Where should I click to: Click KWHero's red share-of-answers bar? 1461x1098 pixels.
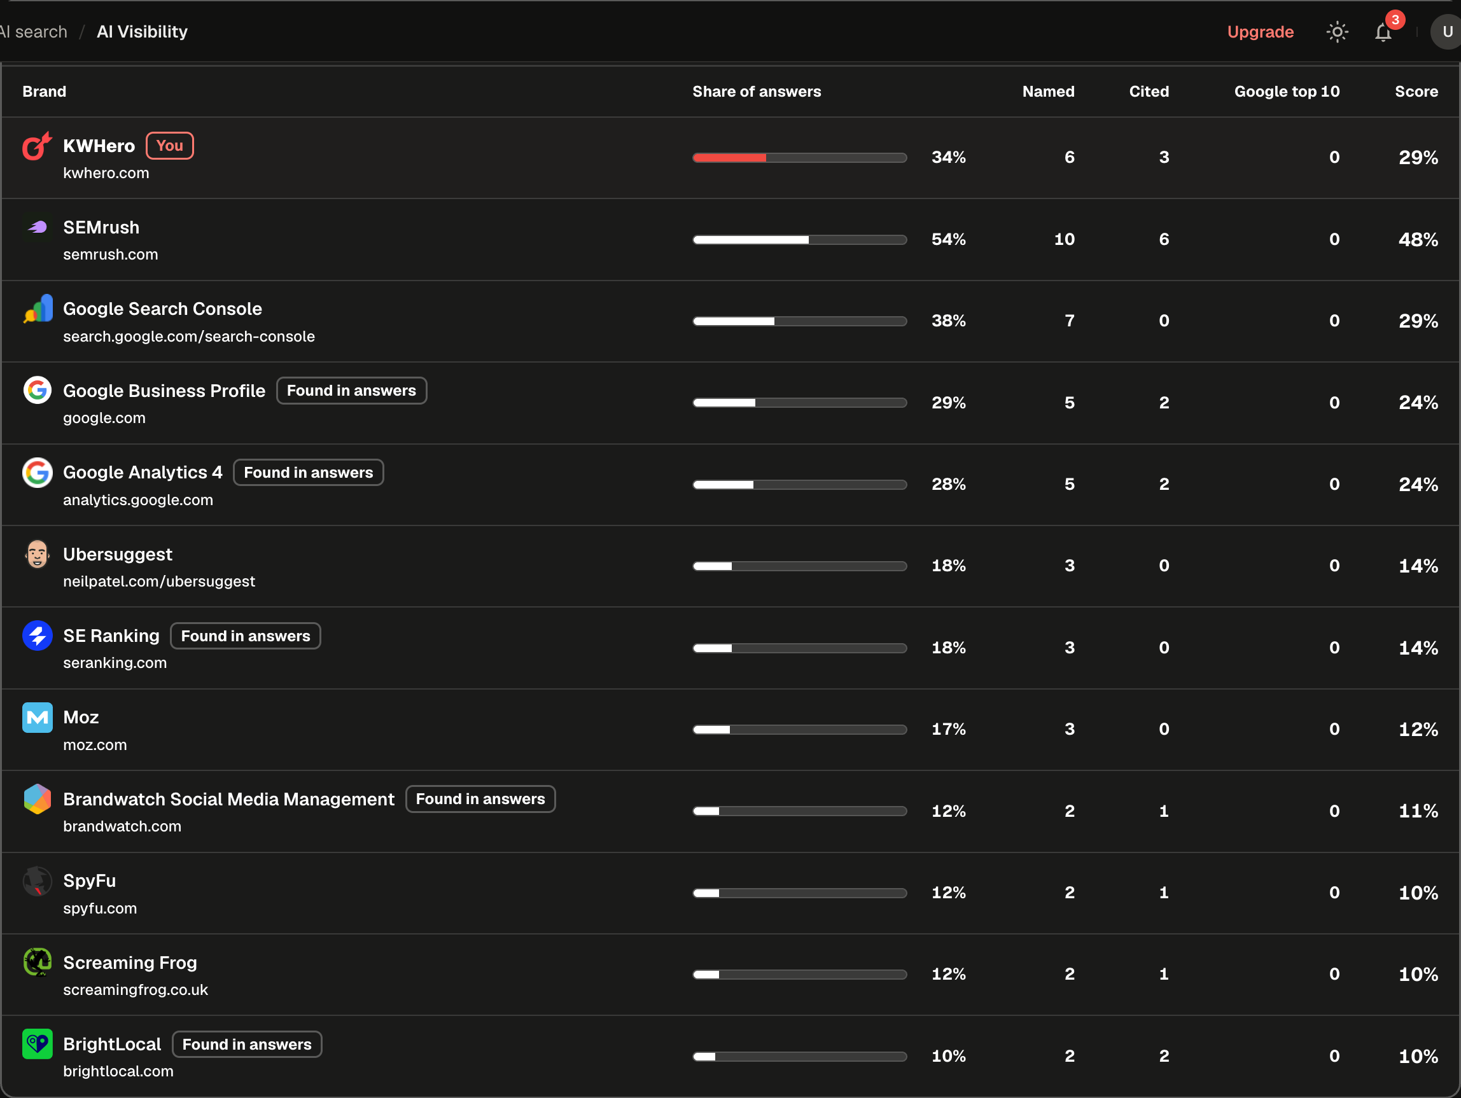click(800, 158)
